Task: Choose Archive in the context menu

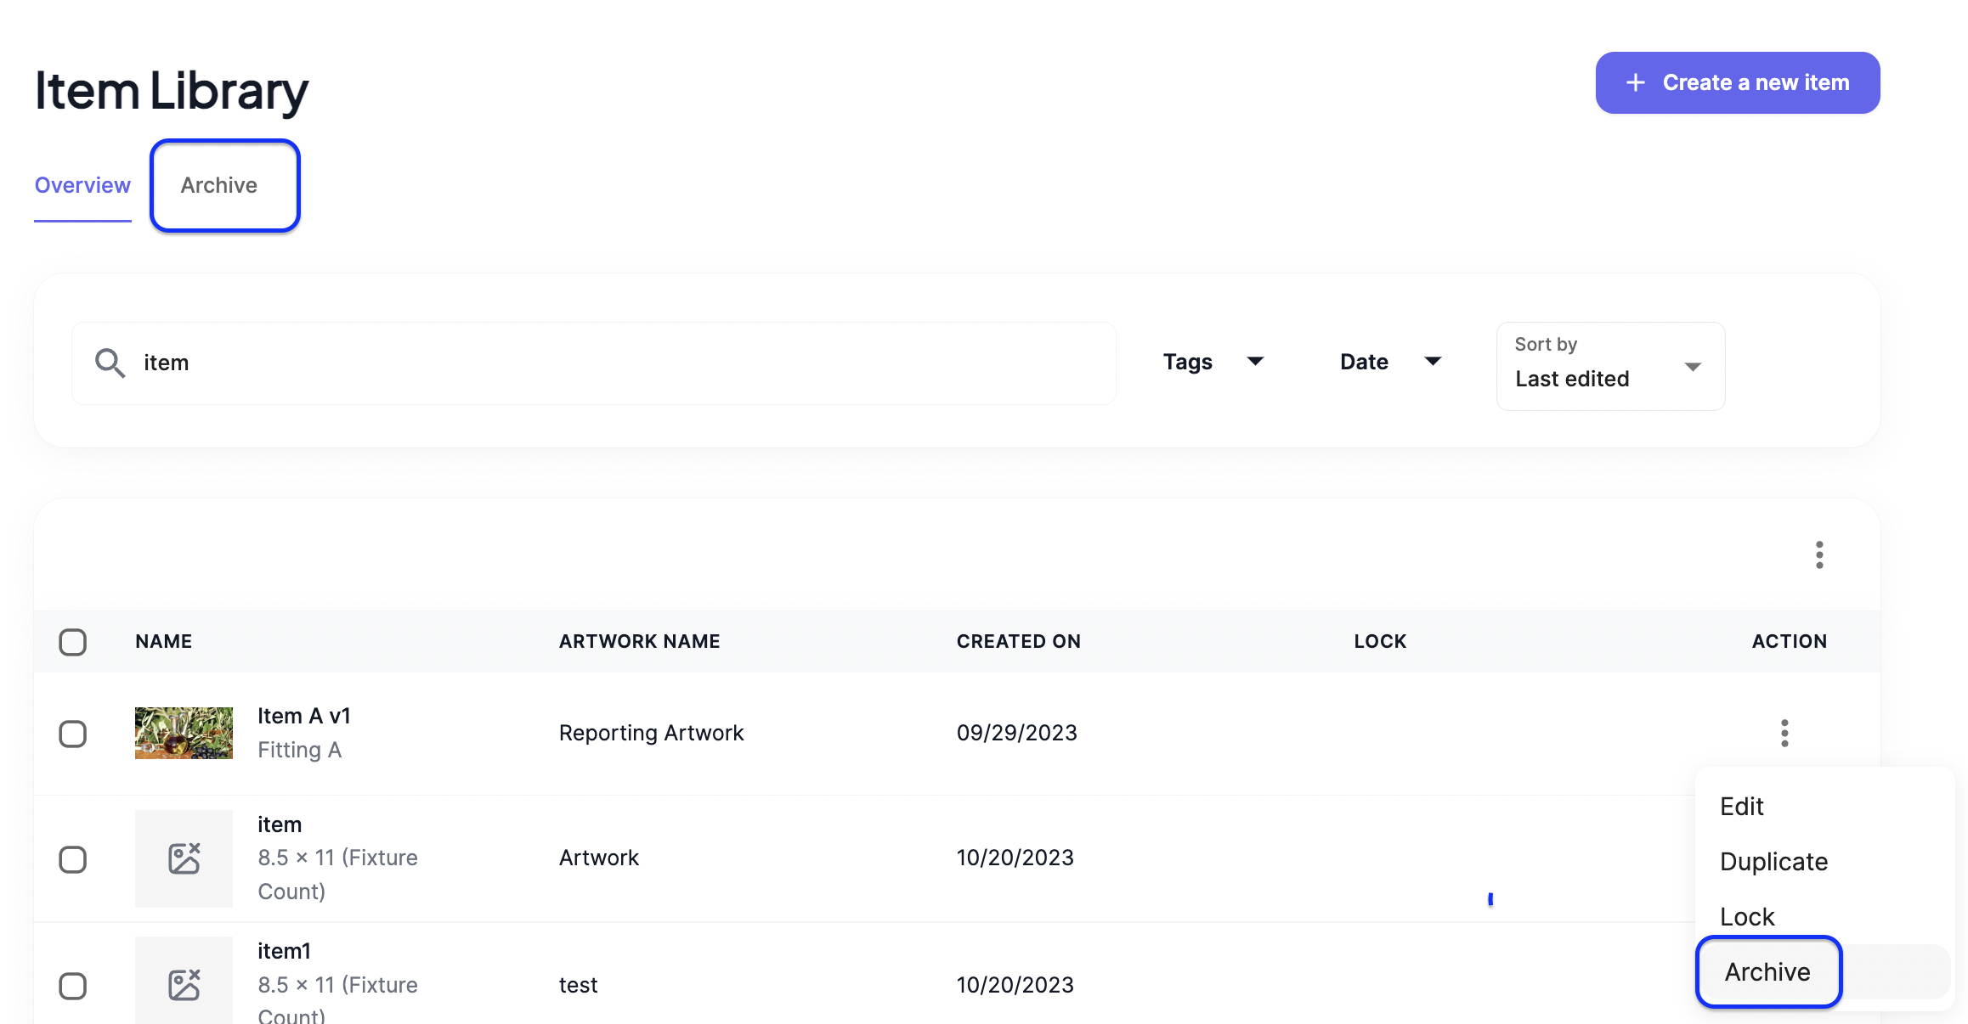Action: pyautogui.click(x=1767, y=971)
